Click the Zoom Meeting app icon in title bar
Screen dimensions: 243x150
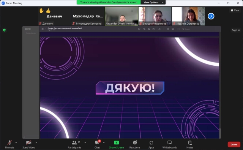(x=3, y=3)
